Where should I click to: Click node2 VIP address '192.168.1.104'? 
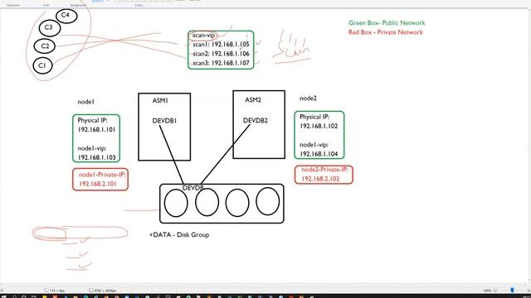point(319,154)
